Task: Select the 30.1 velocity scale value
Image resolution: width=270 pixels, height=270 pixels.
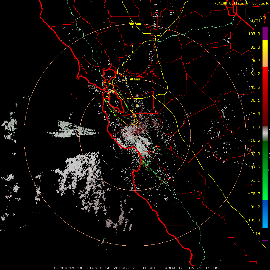Action: point(255,100)
